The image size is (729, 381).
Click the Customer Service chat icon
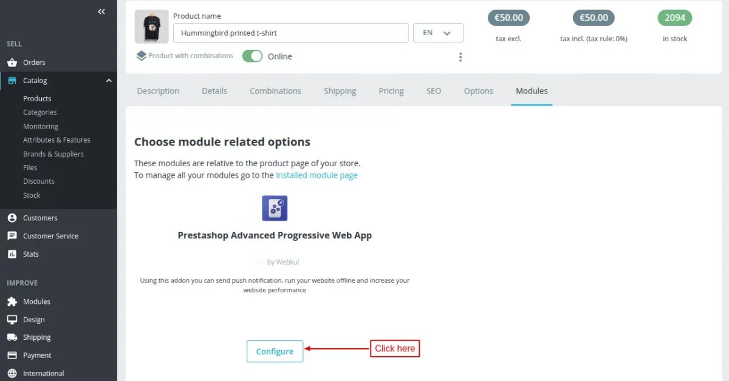(12, 236)
